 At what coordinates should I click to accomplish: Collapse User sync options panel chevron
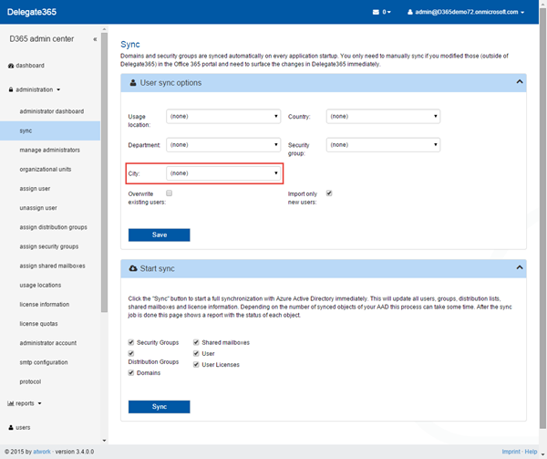520,82
